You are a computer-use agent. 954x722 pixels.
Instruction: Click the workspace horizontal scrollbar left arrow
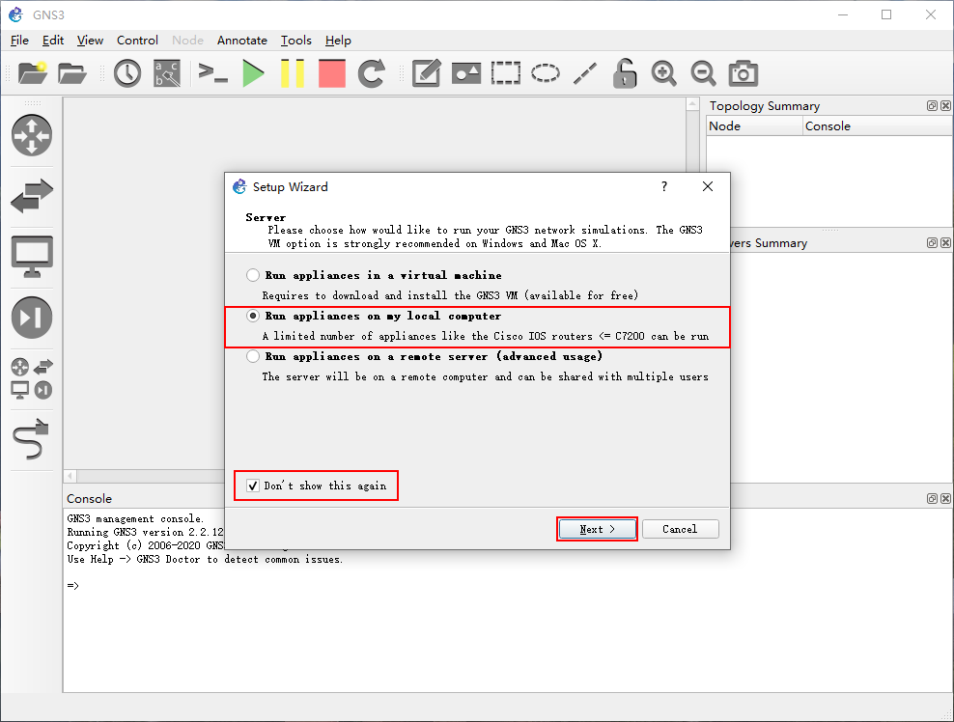click(x=70, y=476)
